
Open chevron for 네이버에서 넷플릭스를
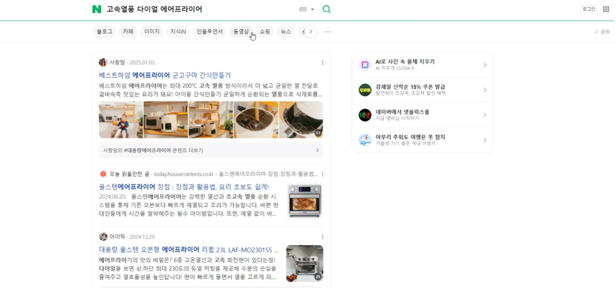(x=485, y=115)
